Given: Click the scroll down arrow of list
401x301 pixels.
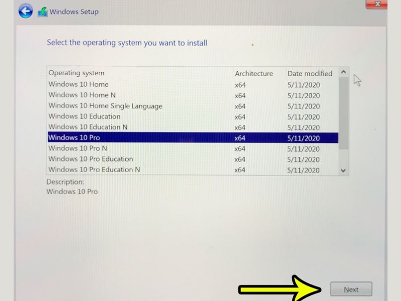Looking at the screenshot, I should click(x=343, y=171).
